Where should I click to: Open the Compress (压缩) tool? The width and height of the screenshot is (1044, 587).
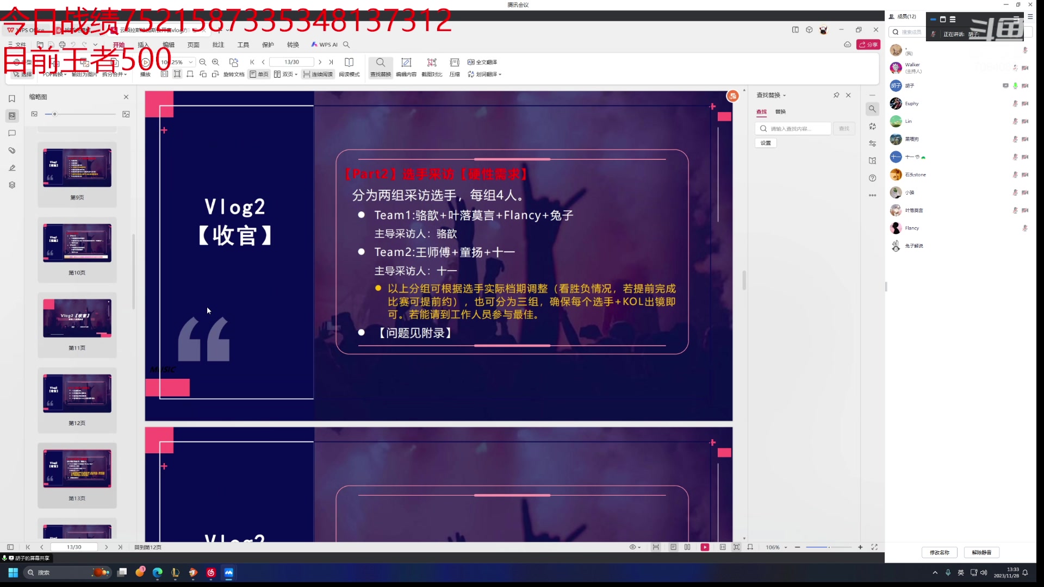click(x=455, y=67)
